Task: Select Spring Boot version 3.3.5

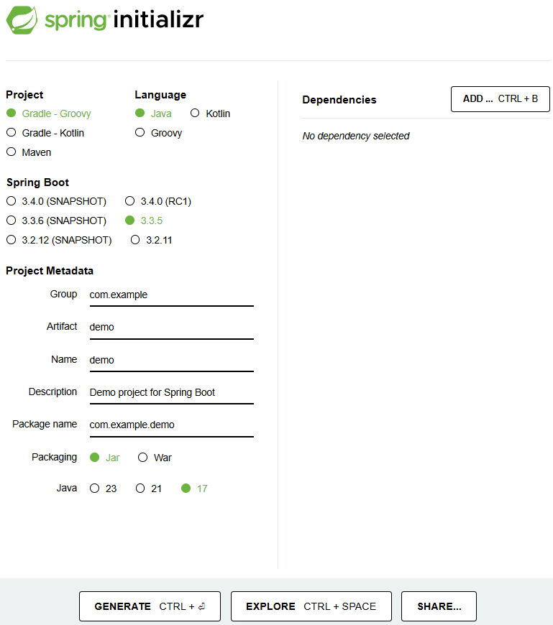Action: tap(144, 221)
